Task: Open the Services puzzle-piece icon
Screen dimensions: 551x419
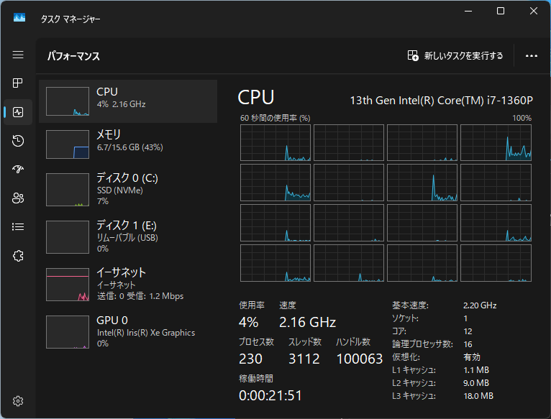Action: pos(18,256)
